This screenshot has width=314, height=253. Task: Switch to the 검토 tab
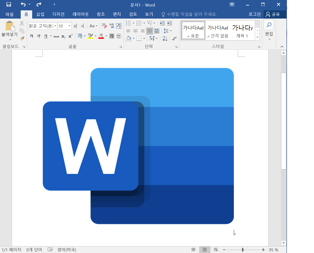click(133, 14)
